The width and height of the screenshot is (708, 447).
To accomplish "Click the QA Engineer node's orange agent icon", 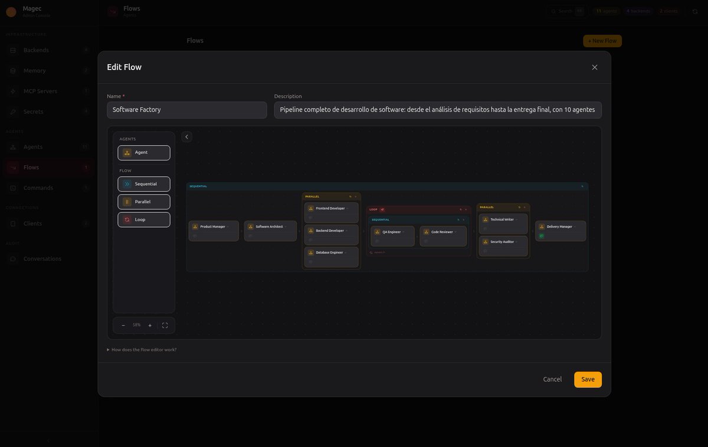I will click(x=378, y=232).
